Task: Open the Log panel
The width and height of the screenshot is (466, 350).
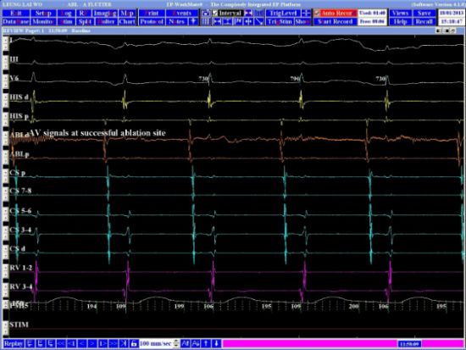Action: point(66,13)
